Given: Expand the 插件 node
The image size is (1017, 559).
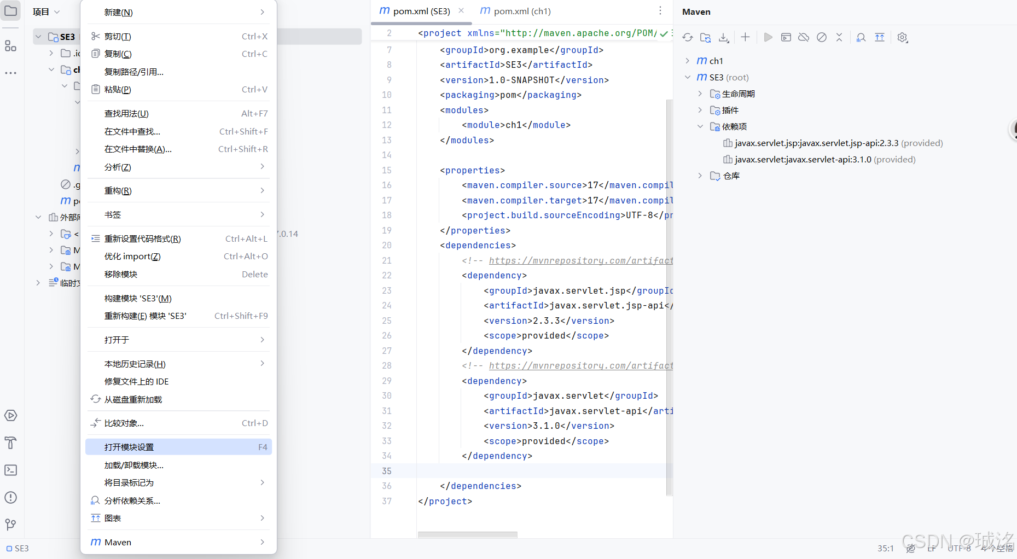Looking at the screenshot, I should tap(700, 110).
